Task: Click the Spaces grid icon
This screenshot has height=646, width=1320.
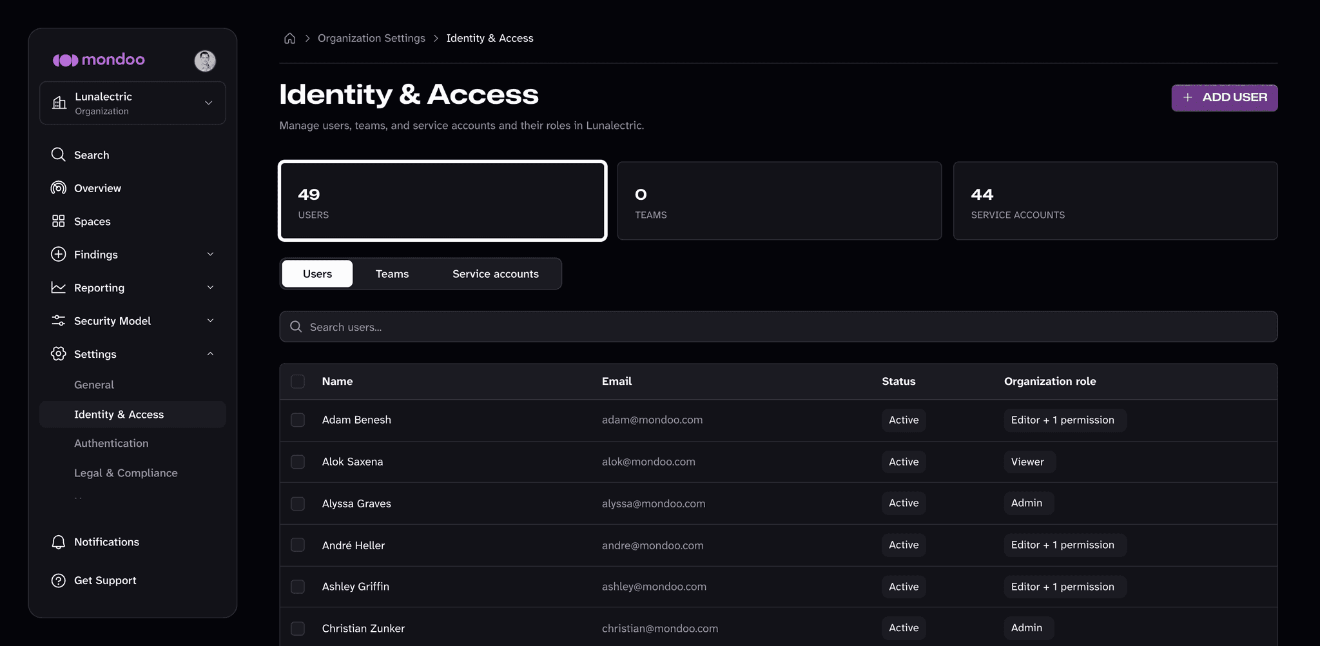Action: click(59, 221)
